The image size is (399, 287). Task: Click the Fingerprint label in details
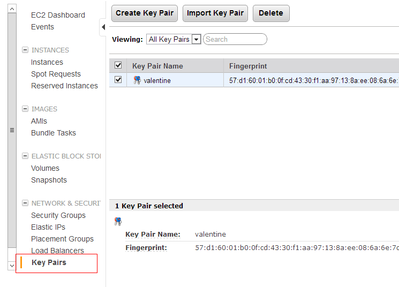(146, 248)
